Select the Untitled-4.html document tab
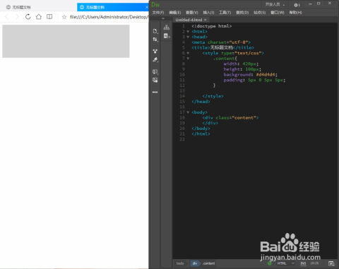This screenshot has height=269, width=339. tap(189, 20)
